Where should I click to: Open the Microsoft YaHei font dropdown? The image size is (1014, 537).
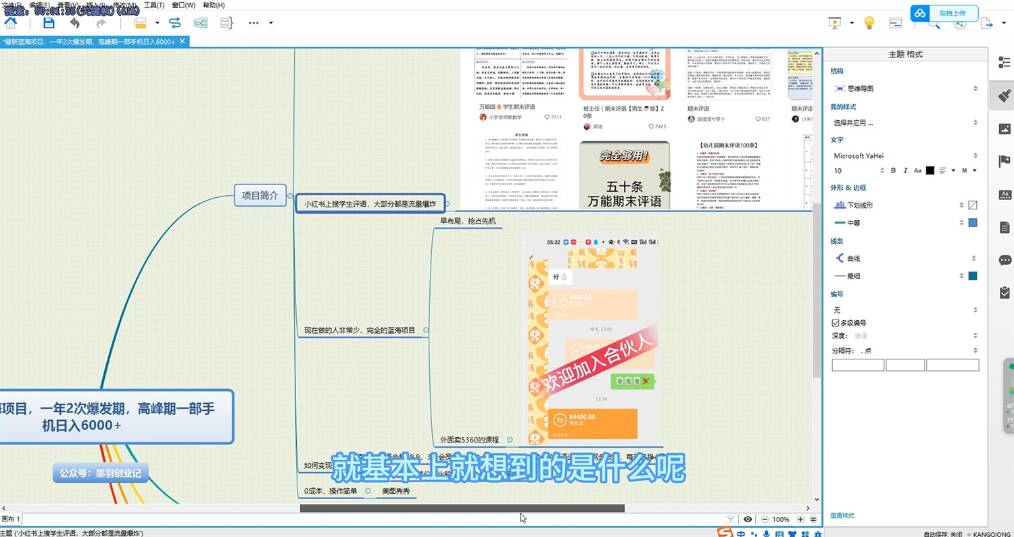click(x=906, y=155)
